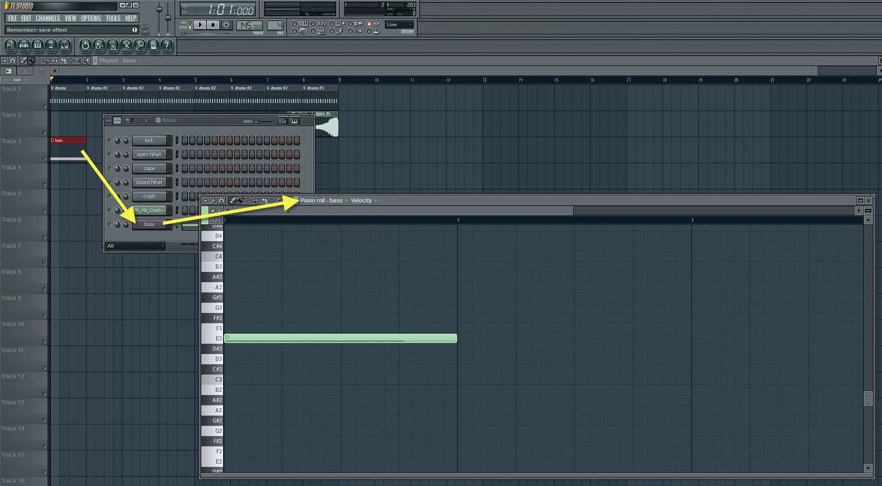Screen dimensions: 882x486
Task: Click the keyboard editor icon in the step sequencer
Action: tap(295, 121)
